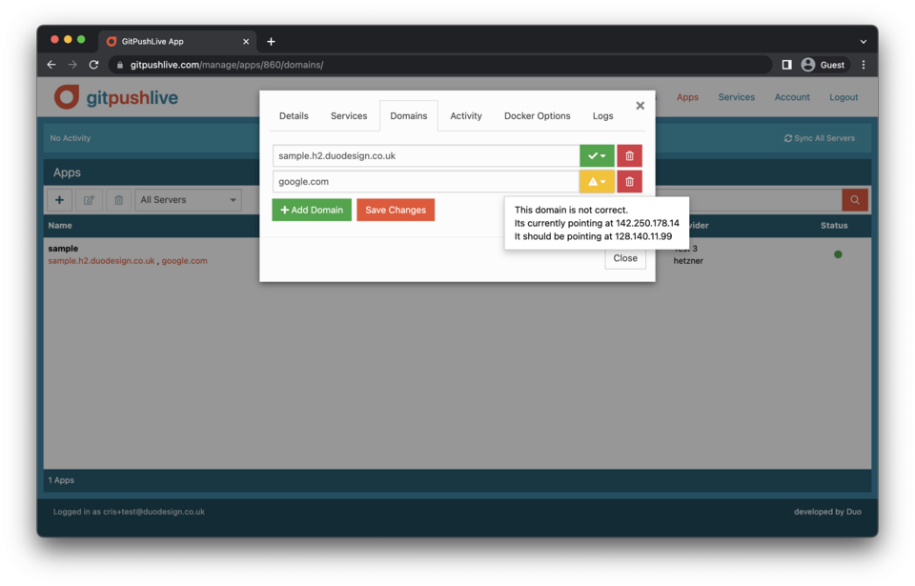Click the Name column header
The image size is (915, 586).
point(60,225)
